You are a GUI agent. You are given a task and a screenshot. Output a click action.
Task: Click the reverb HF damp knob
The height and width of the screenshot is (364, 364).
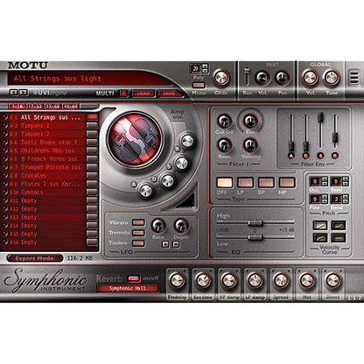tap(229, 281)
